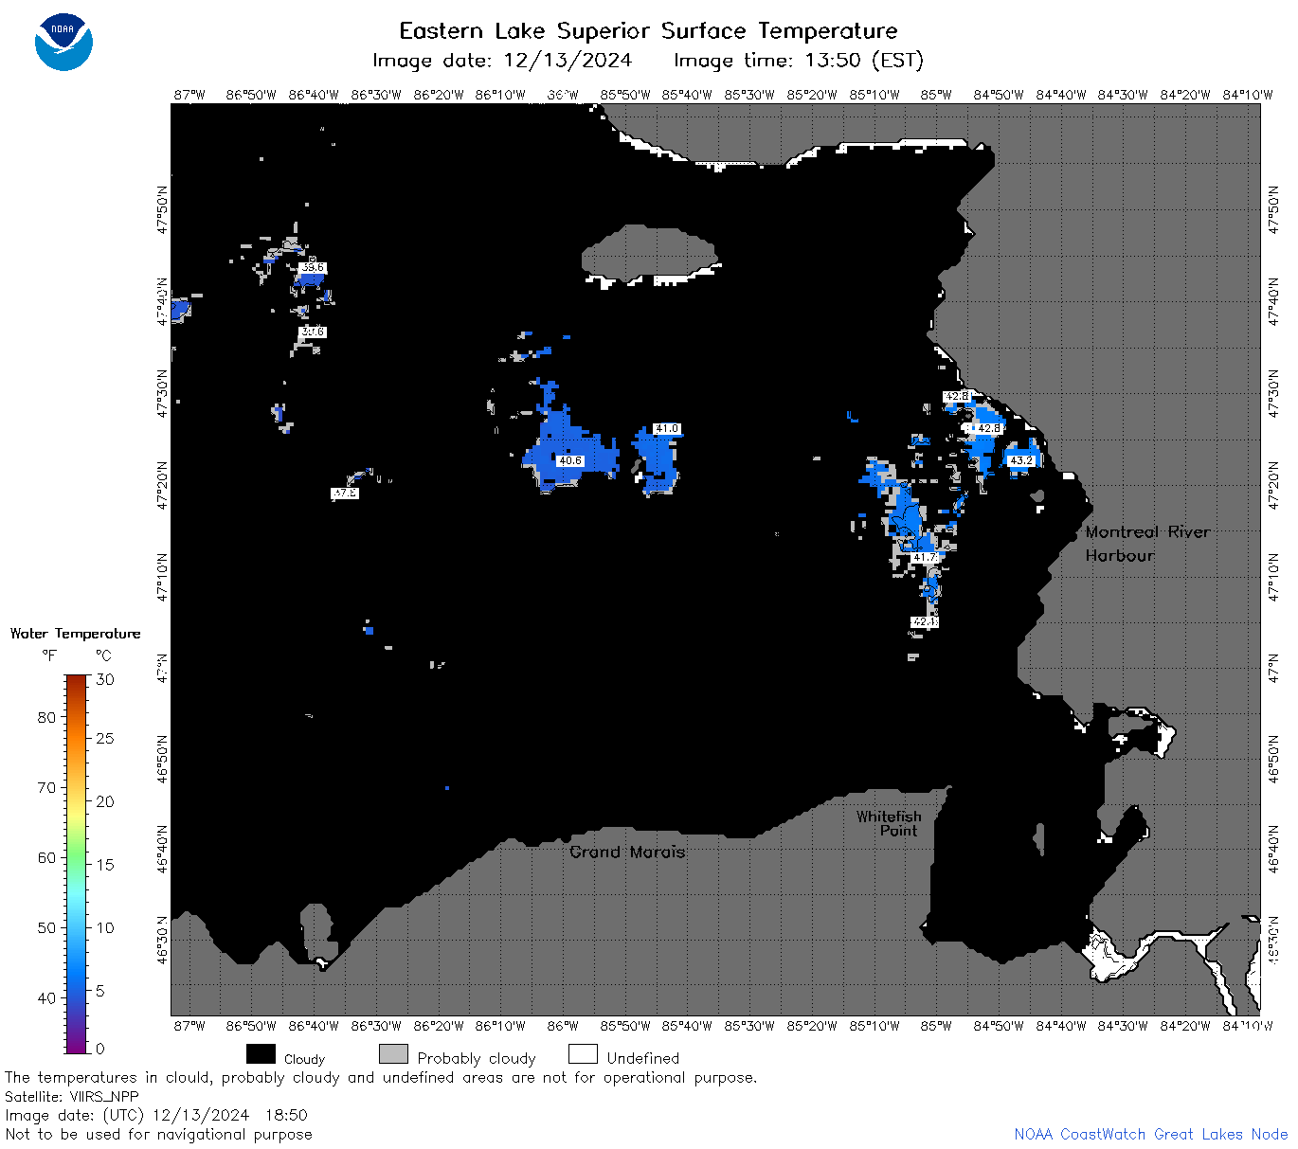Click the Satellite: VIIRS_NPP line
The width and height of the screenshot is (1298, 1149).
(x=72, y=1096)
